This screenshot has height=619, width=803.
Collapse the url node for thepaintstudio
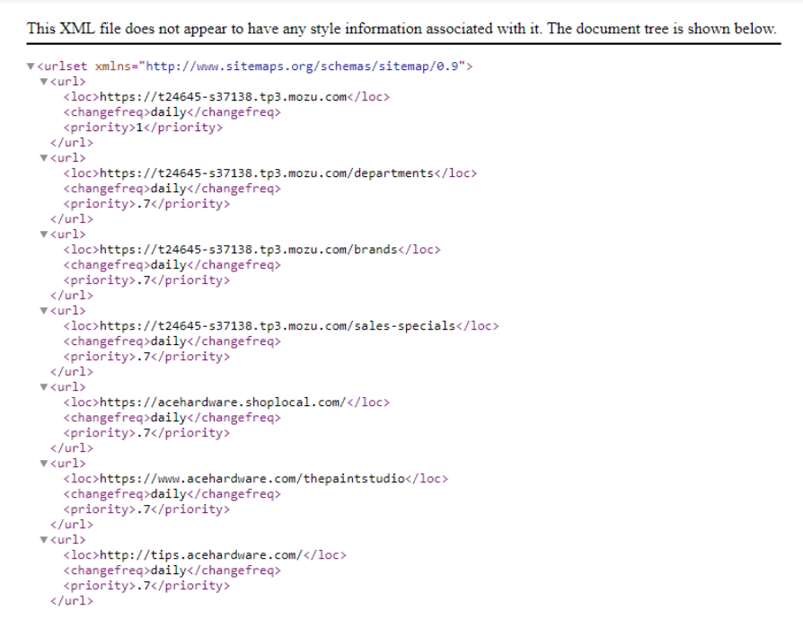tap(44, 464)
